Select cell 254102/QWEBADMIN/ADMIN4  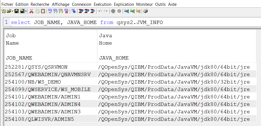(x=51, y=104)
